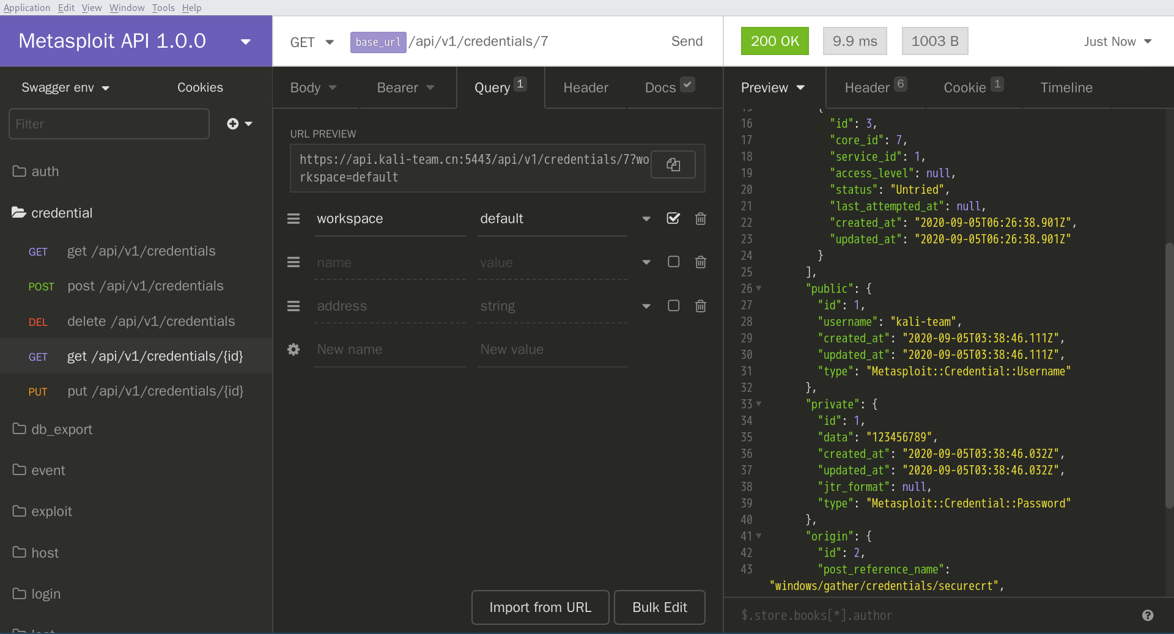Collapse the "public" JSON object
This screenshot has width=1174, height=634.
tap(759, 288)
